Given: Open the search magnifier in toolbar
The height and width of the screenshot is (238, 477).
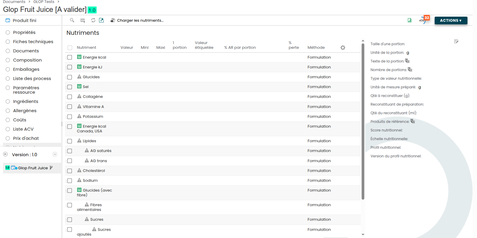Looking at the screenshot, I should 72,20.
